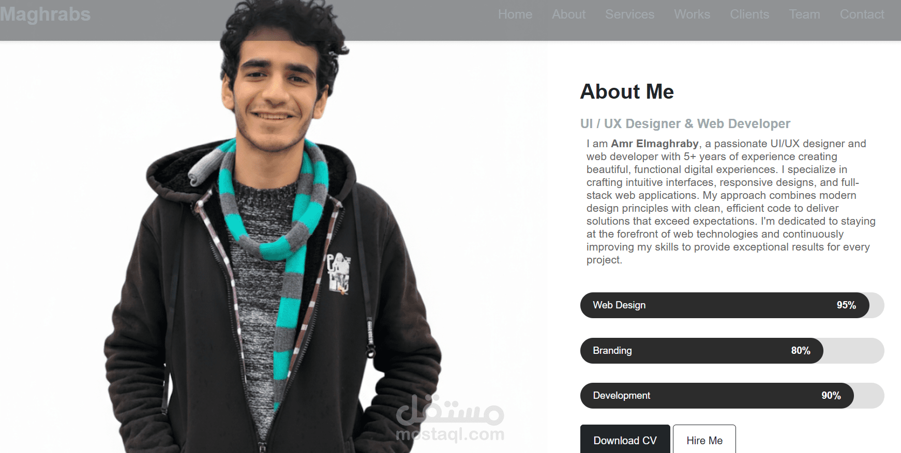Click the Development skill bar
The image size is (901, 453).
coord(732,396)
